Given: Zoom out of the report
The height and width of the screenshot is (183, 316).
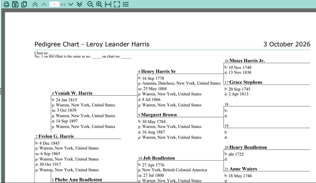Looking at the screenshot, I should click(x=90, y=4).
